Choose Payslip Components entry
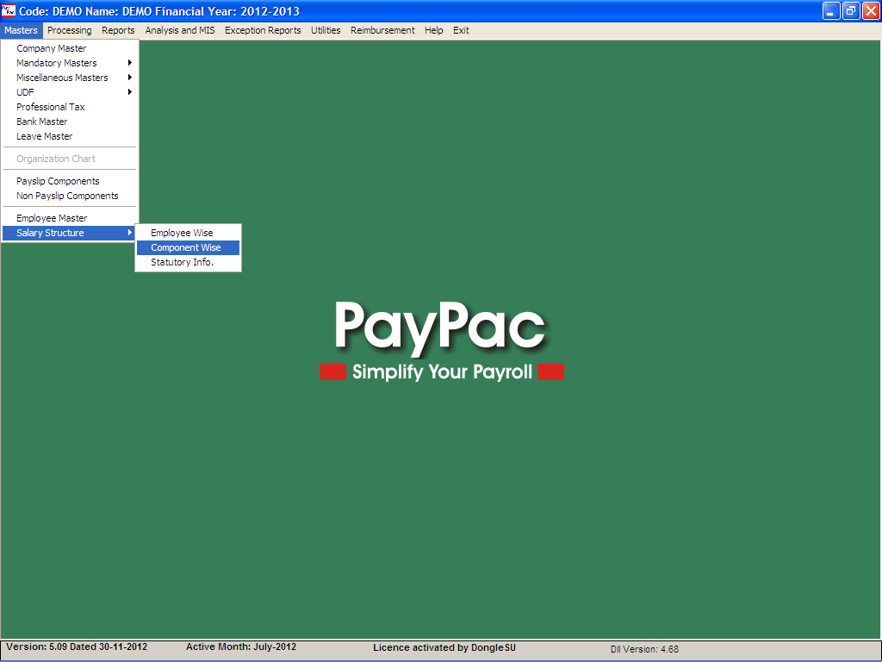The width and height of the screenshot is (882, 662). pos(69,181)
